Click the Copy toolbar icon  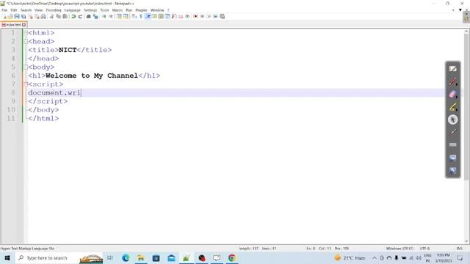tap(59, 16)
